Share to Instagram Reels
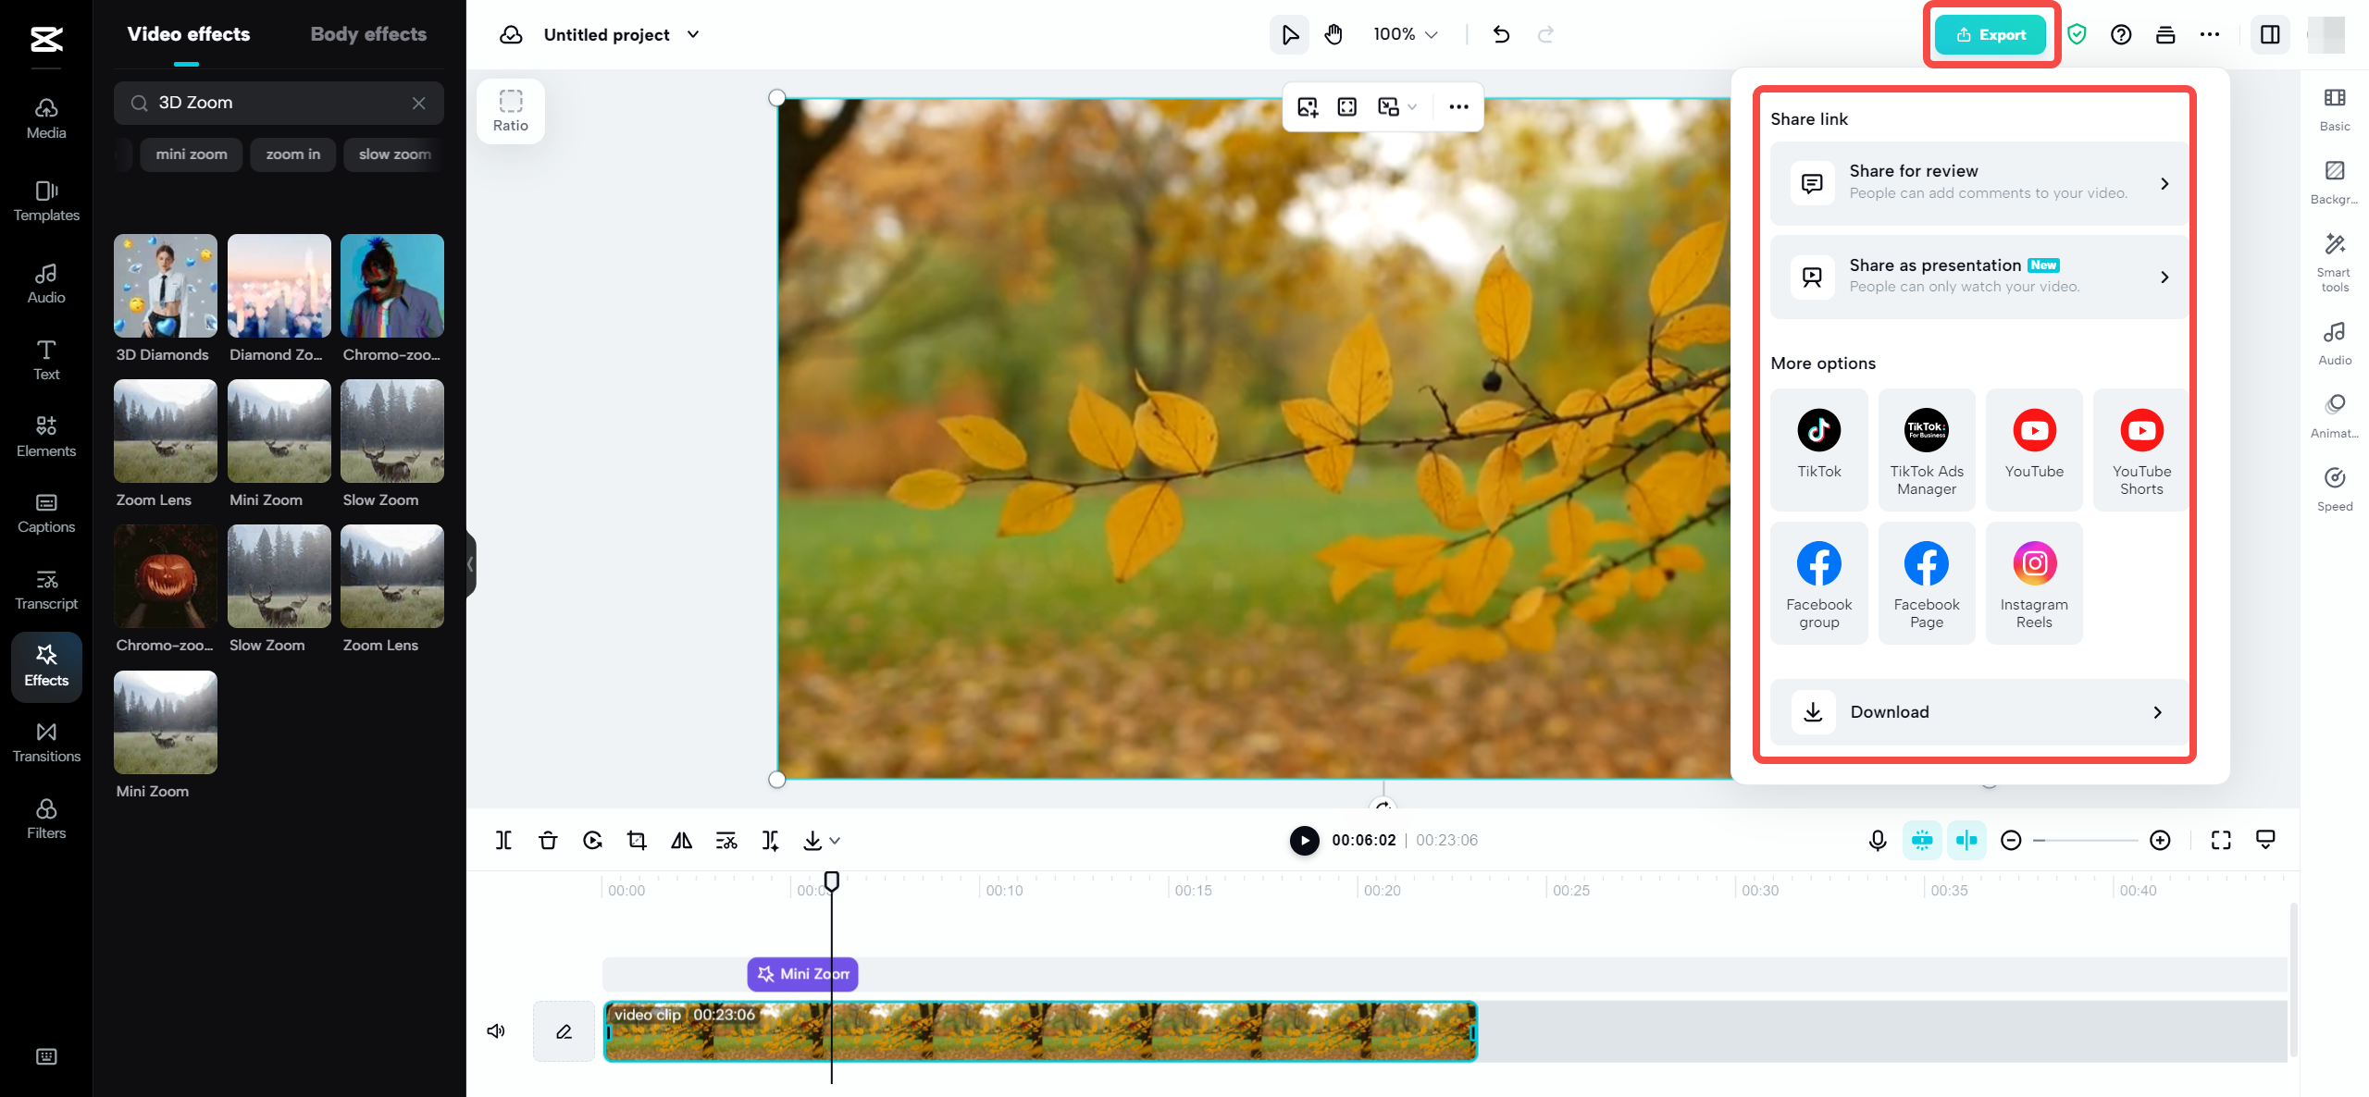 (x=2034, y=583)
